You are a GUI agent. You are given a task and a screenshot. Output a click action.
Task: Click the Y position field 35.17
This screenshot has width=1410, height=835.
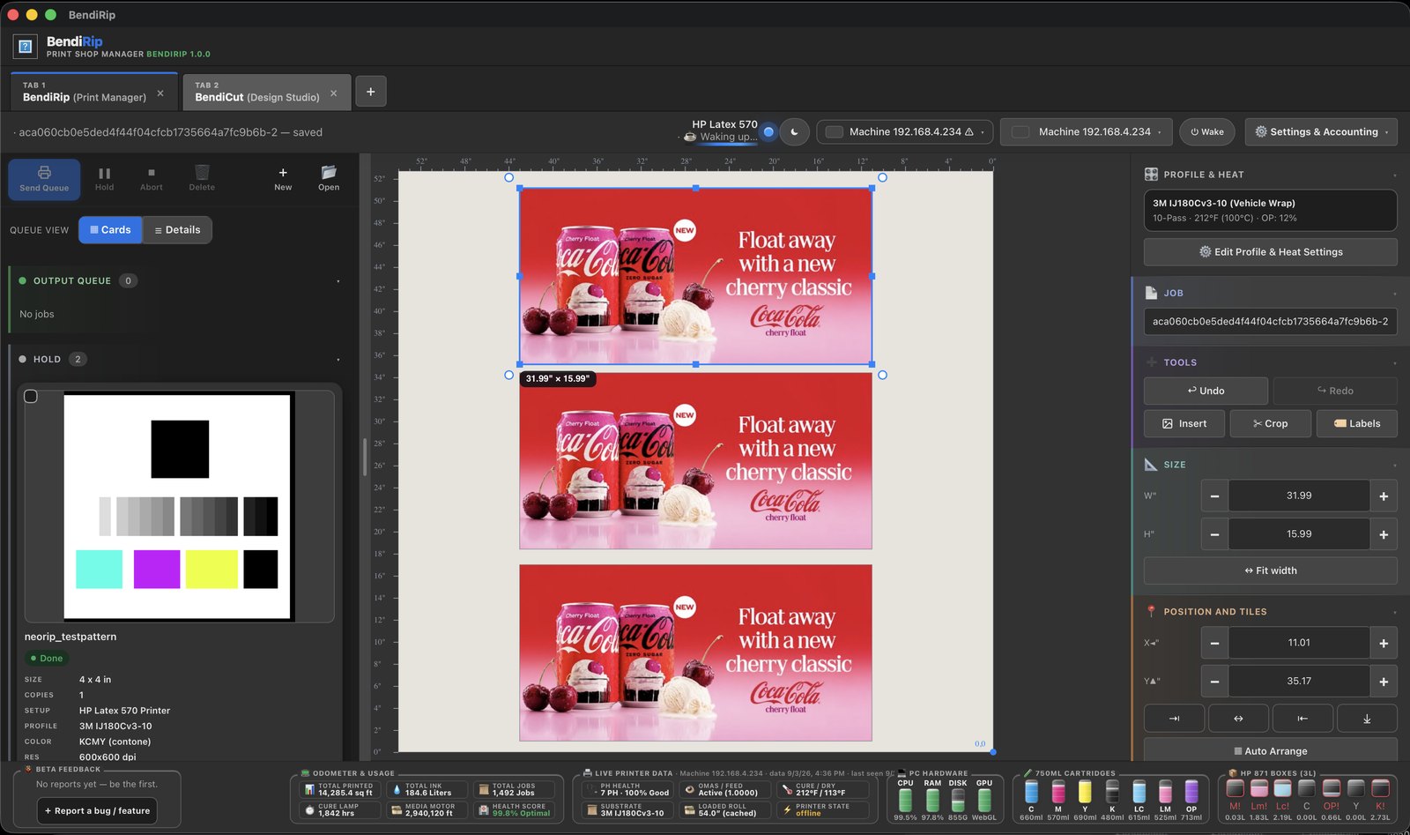coord(1299,682)
